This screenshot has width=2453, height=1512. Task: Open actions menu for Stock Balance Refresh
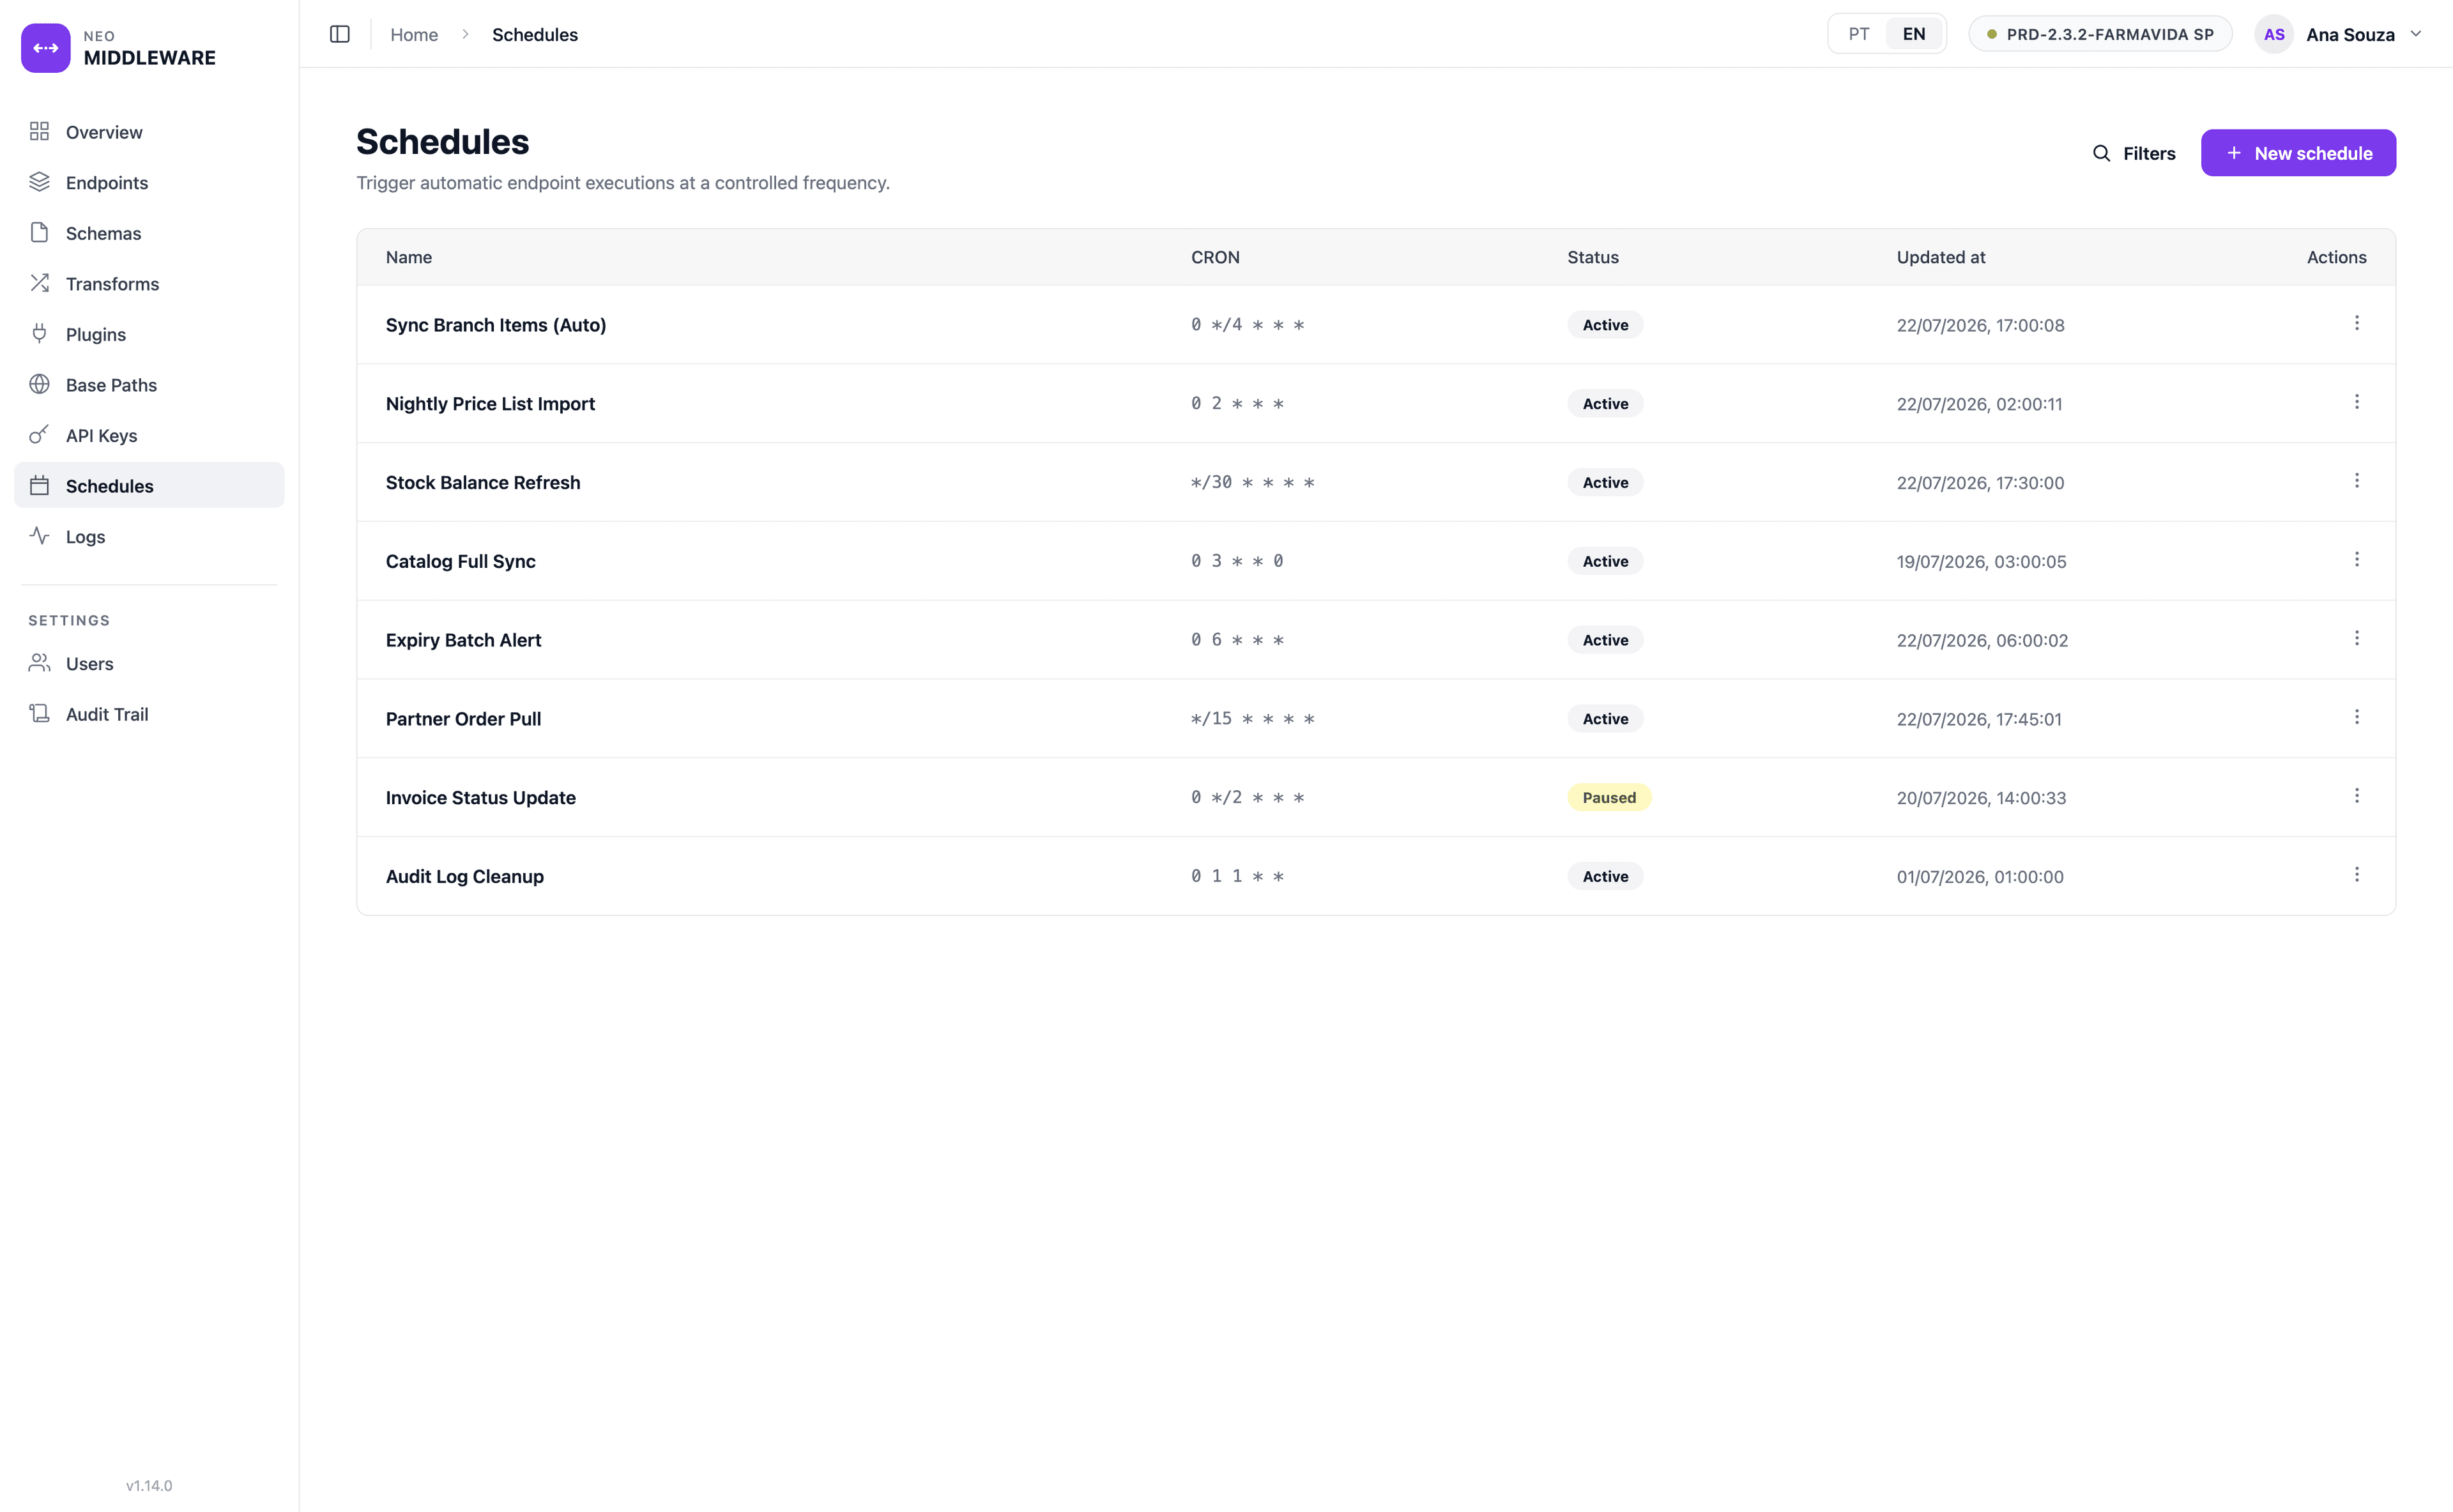pos(2357,481)
